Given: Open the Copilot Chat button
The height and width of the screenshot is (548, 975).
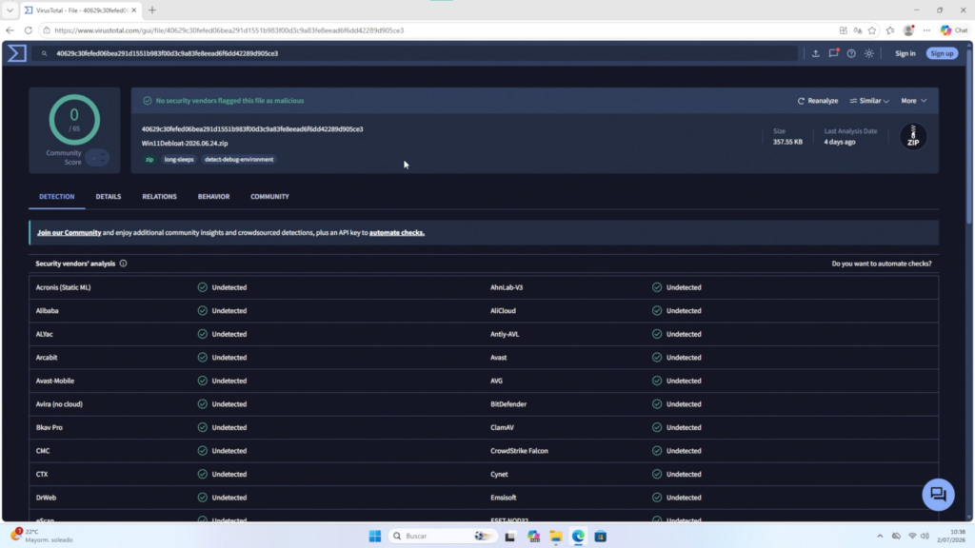Looking at the screenshot, I should (x=954, y=29).
